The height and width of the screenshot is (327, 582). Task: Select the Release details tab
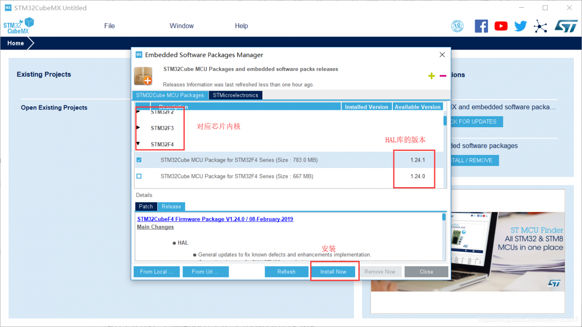pyautogui.click(x=171, y=207)
